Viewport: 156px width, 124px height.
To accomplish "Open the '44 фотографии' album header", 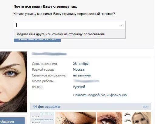I will click(46, 107).
